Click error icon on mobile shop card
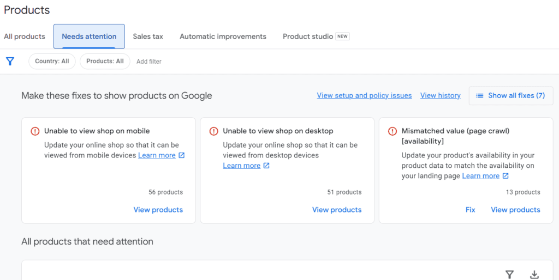 click(35, 131)
